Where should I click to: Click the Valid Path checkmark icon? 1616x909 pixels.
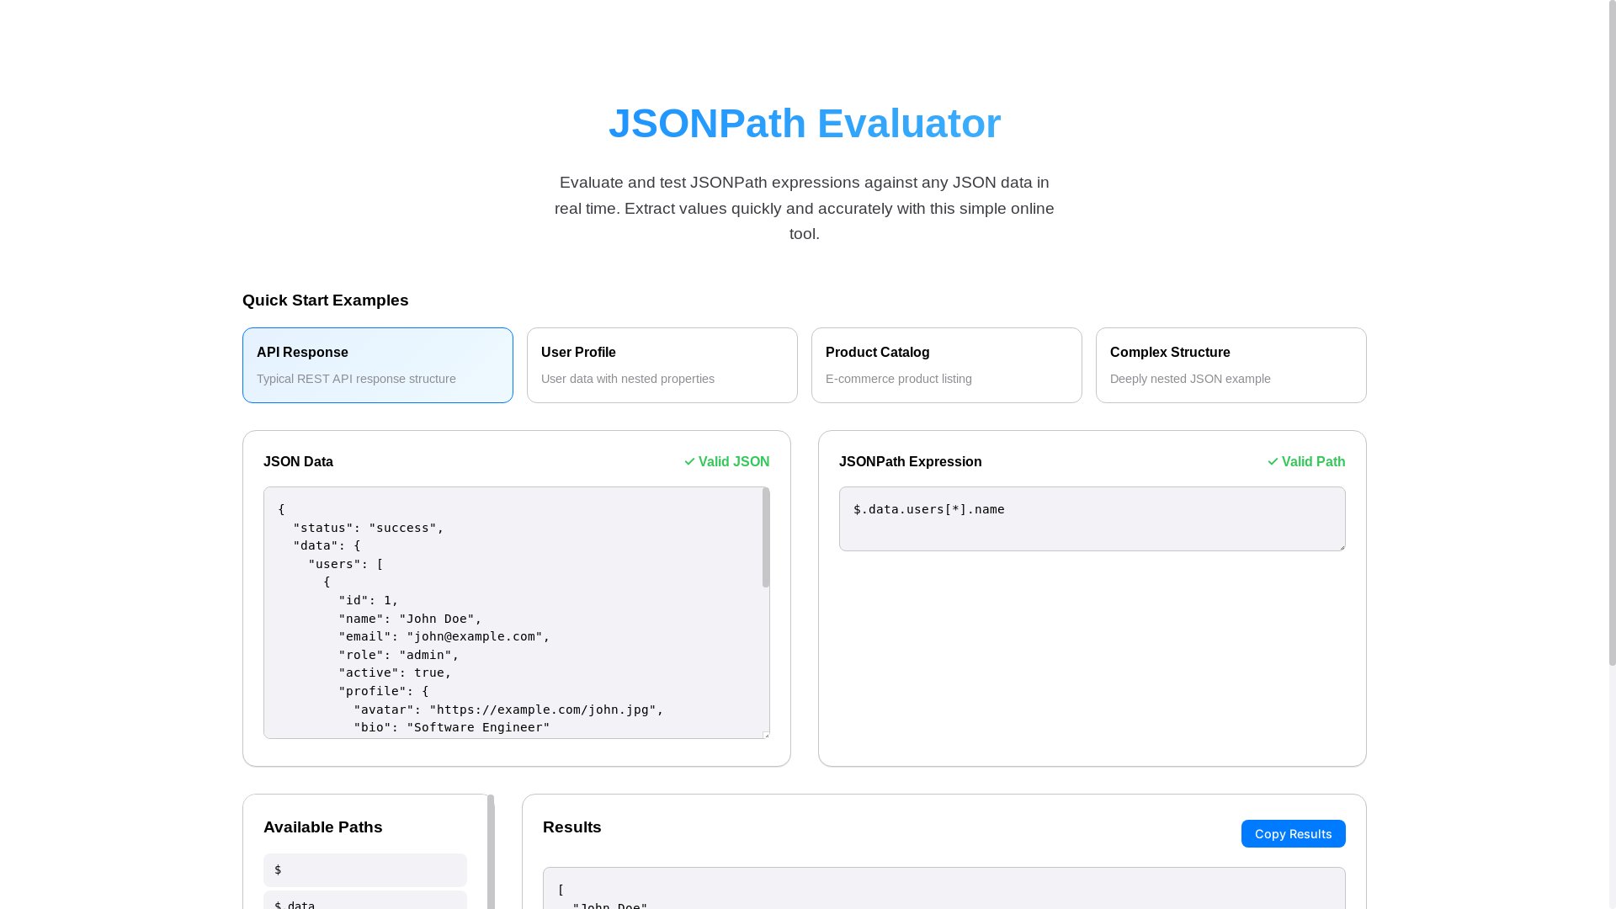pyautogui.click(x=1273, y=462)
